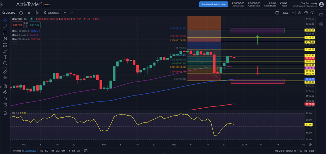
Task: Select the trend line drawing tool
Action: point(5,26)
